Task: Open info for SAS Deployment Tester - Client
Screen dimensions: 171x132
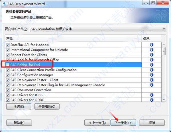Action: point(152,80)
